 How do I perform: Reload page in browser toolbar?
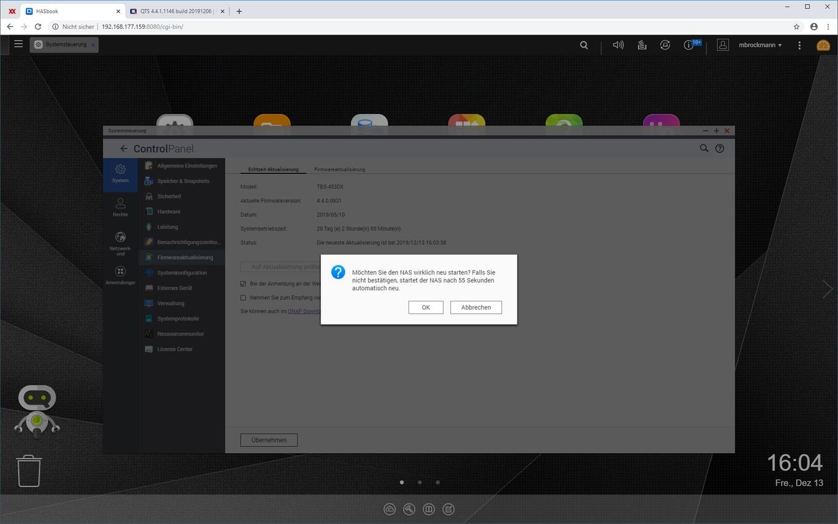[38, 27]
